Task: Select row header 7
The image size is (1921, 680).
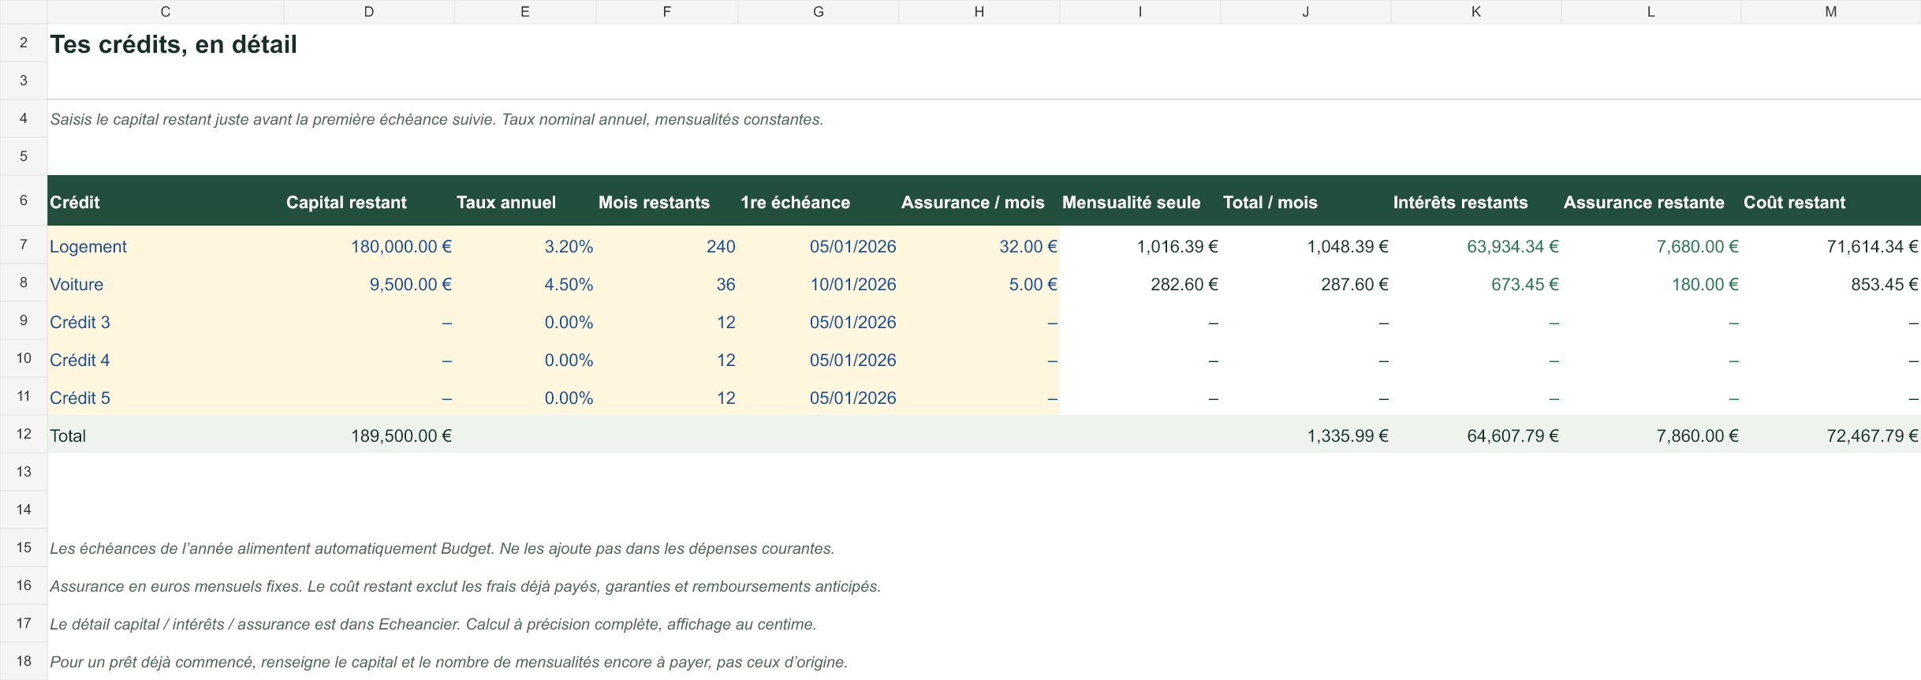Action: click(x=24, y=245)
